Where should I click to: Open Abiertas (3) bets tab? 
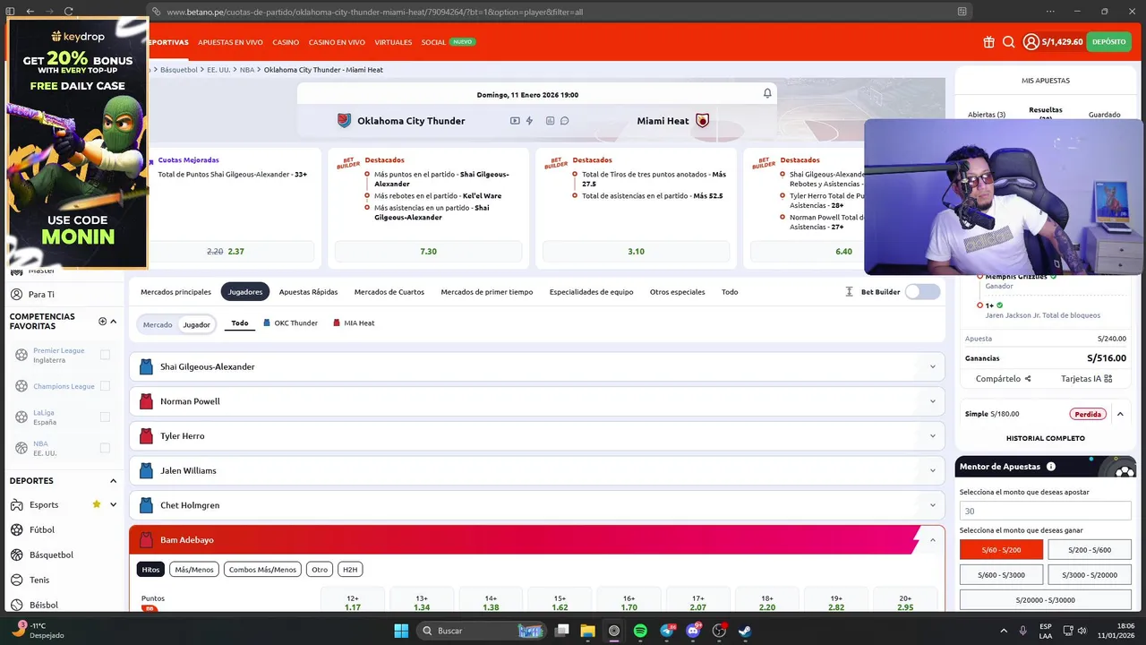point(987,115)
